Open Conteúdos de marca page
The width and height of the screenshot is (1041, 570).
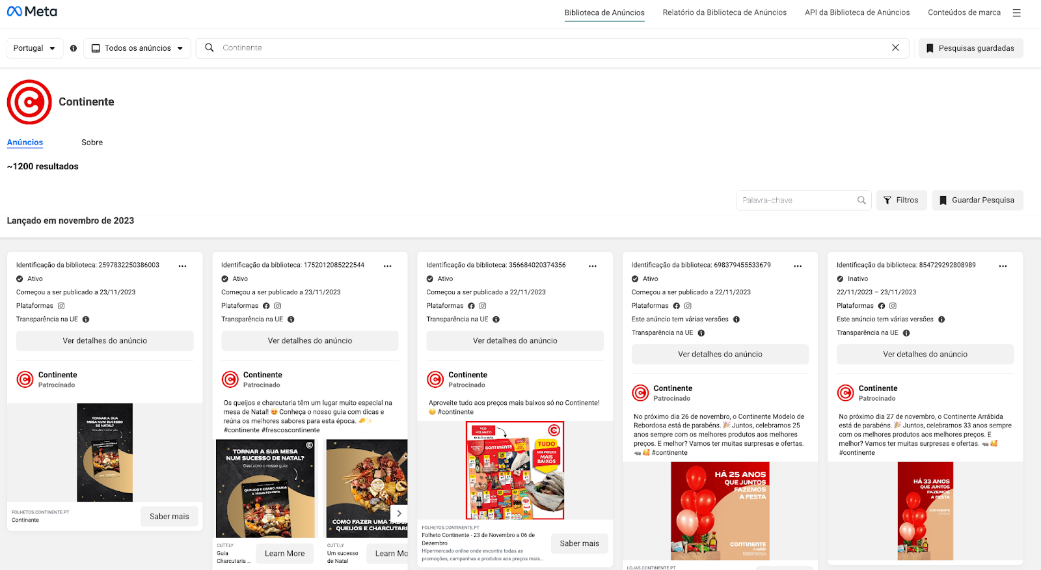tap(964, 12)
